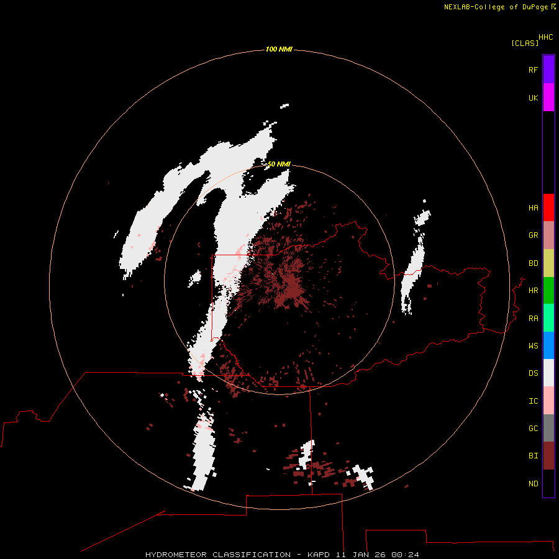Click the DS legend label
The width and height of the screenshot is (559, 559).
coord(533,373)
